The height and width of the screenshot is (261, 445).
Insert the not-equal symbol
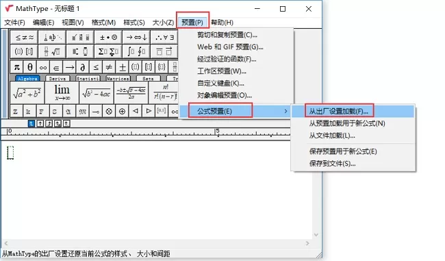(109, 67)
